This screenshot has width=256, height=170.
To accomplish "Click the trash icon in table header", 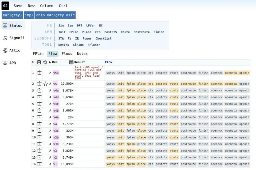I will (39, 62).
